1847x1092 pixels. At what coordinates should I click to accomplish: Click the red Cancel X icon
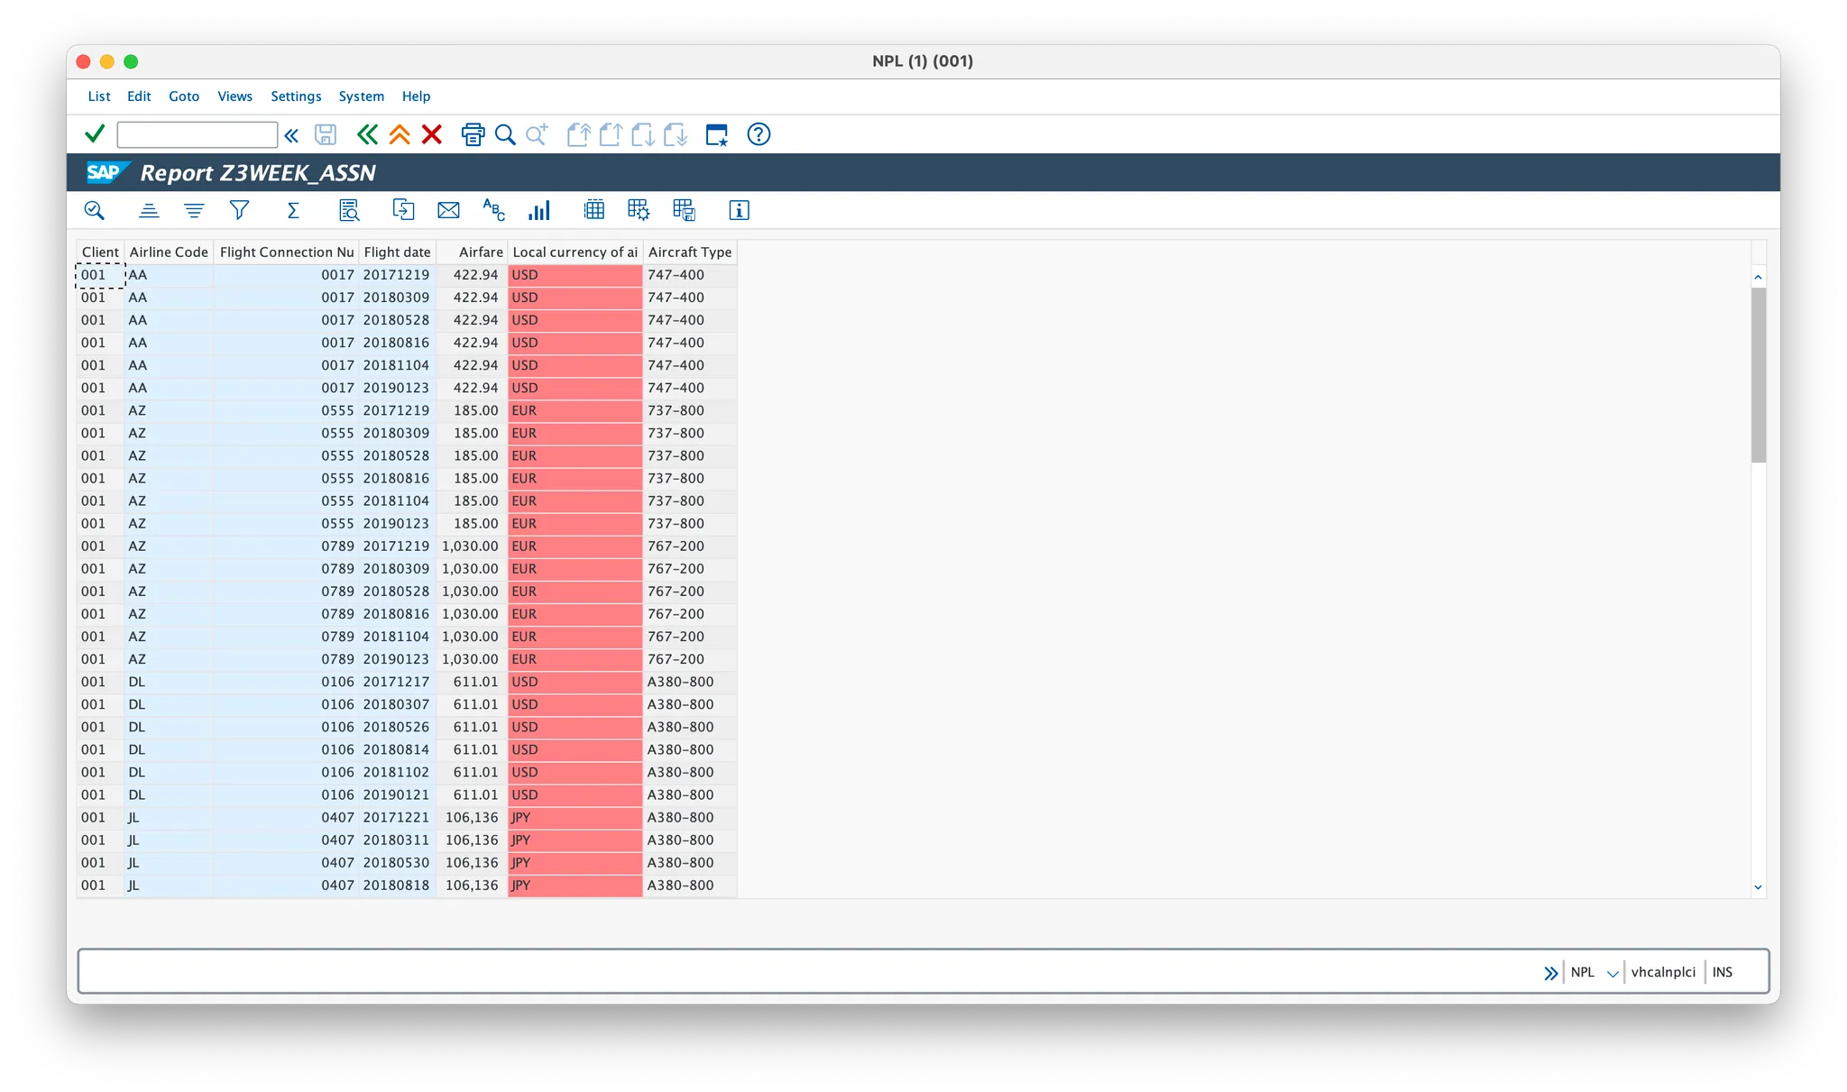(x=432, y=134)
